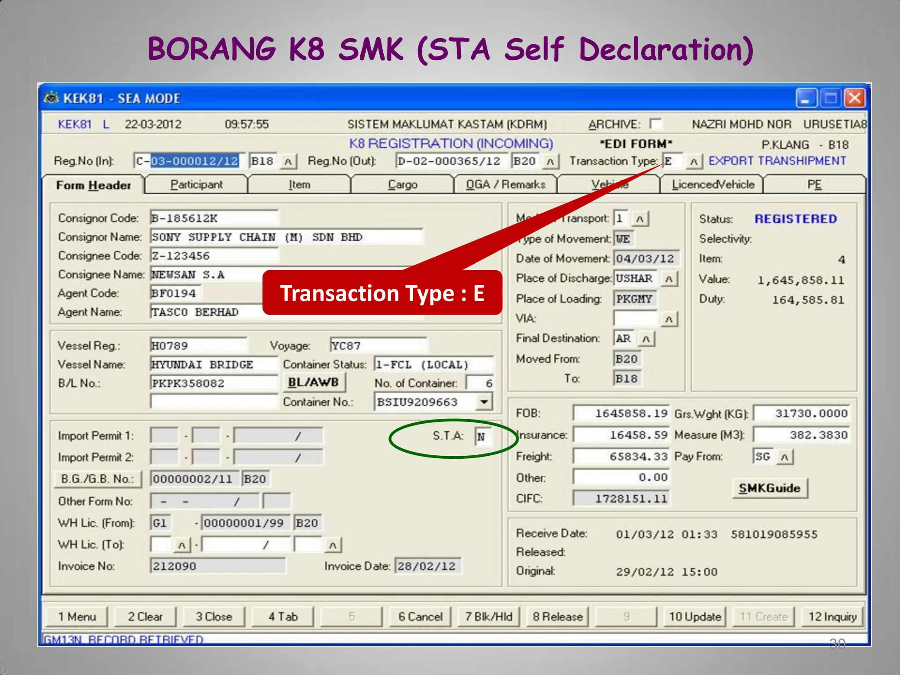Switch to the Form Header tab
Image resolution: width=900 pixels, height=675 pixels.
pos(93,185)
